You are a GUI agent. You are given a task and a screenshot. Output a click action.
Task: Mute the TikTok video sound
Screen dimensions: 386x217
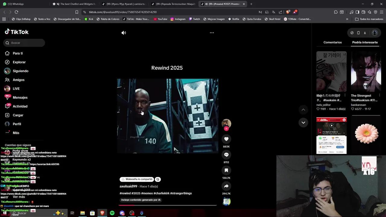(124, 33)
